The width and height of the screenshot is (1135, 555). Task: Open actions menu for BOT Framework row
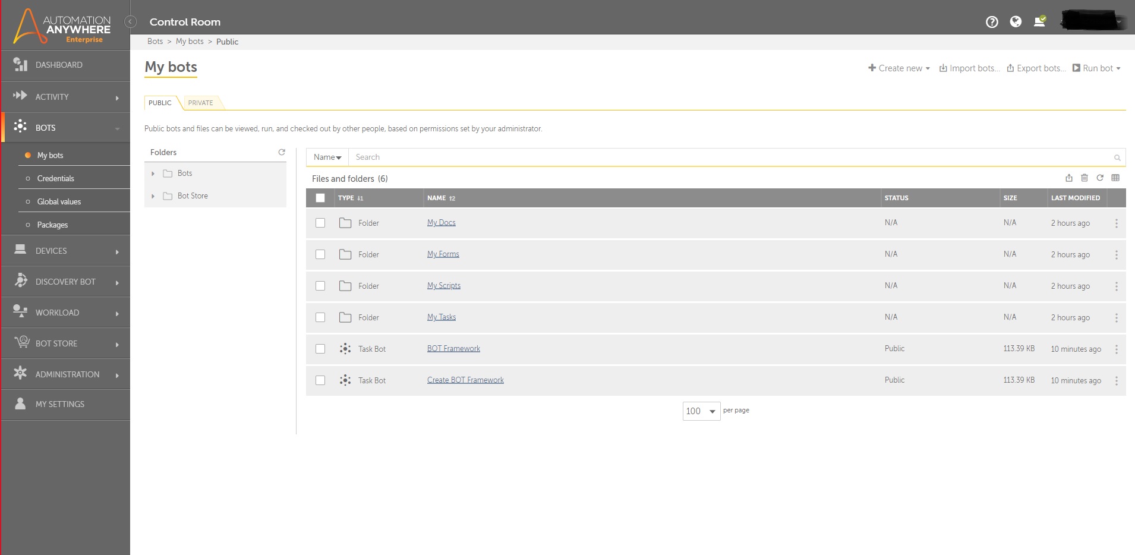1117,349
